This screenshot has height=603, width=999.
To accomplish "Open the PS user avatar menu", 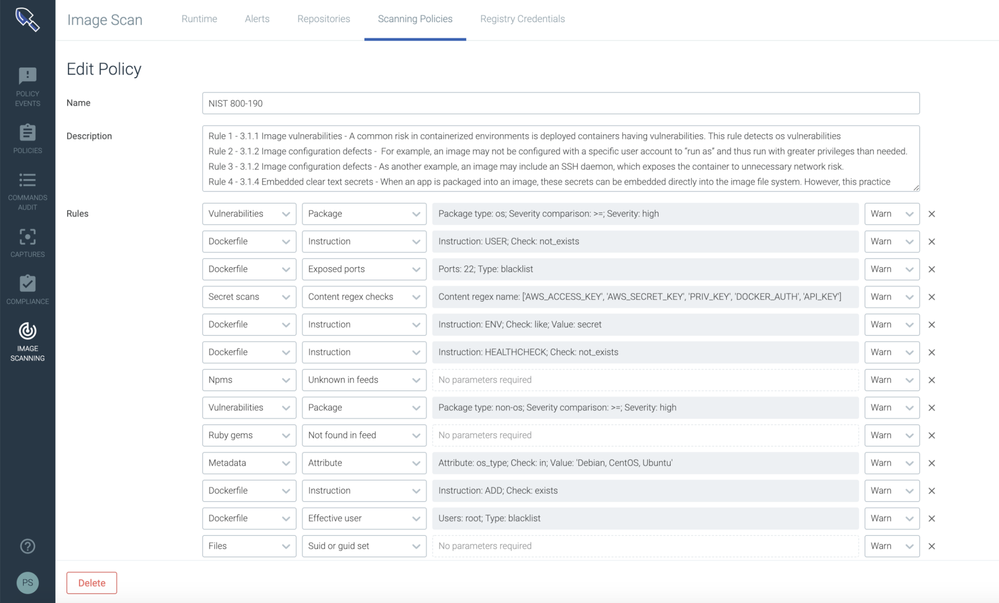I will coord(27,583).
